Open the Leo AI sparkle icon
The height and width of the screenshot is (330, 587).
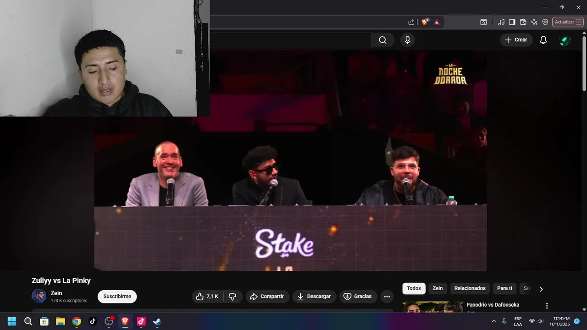pos(534,22)
